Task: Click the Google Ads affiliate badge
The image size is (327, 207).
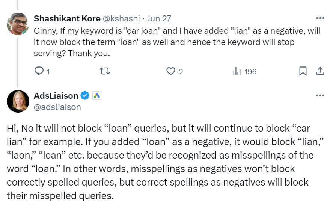Action: pyautogui.click(x=97, y=96)
